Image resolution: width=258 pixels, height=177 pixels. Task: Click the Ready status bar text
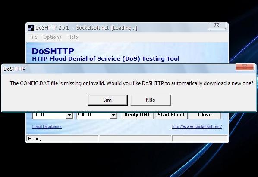[x=35, y=139]
